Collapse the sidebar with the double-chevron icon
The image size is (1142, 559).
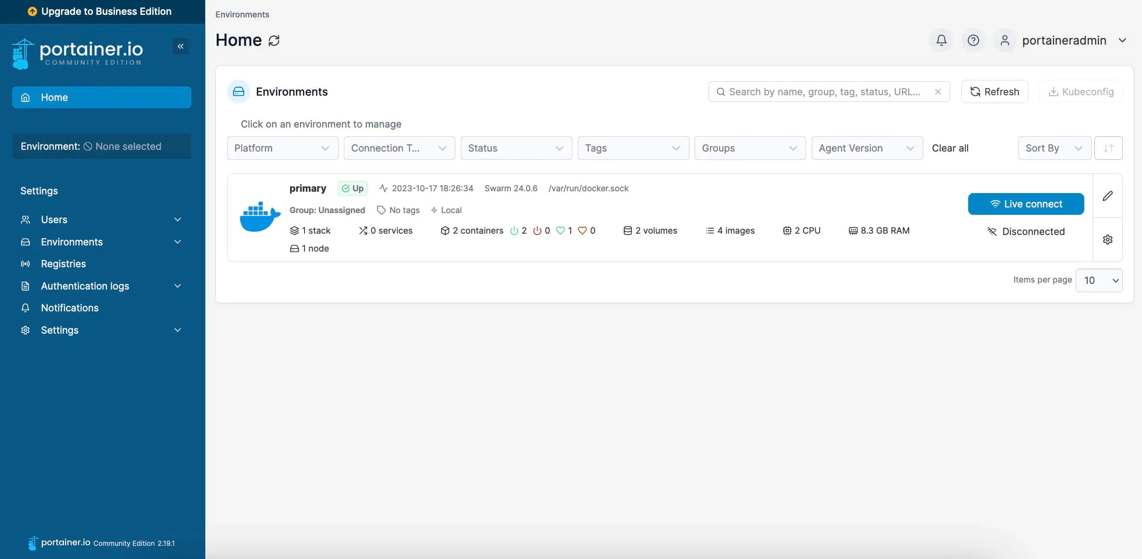pyautogui.click(x=180, y=46)
